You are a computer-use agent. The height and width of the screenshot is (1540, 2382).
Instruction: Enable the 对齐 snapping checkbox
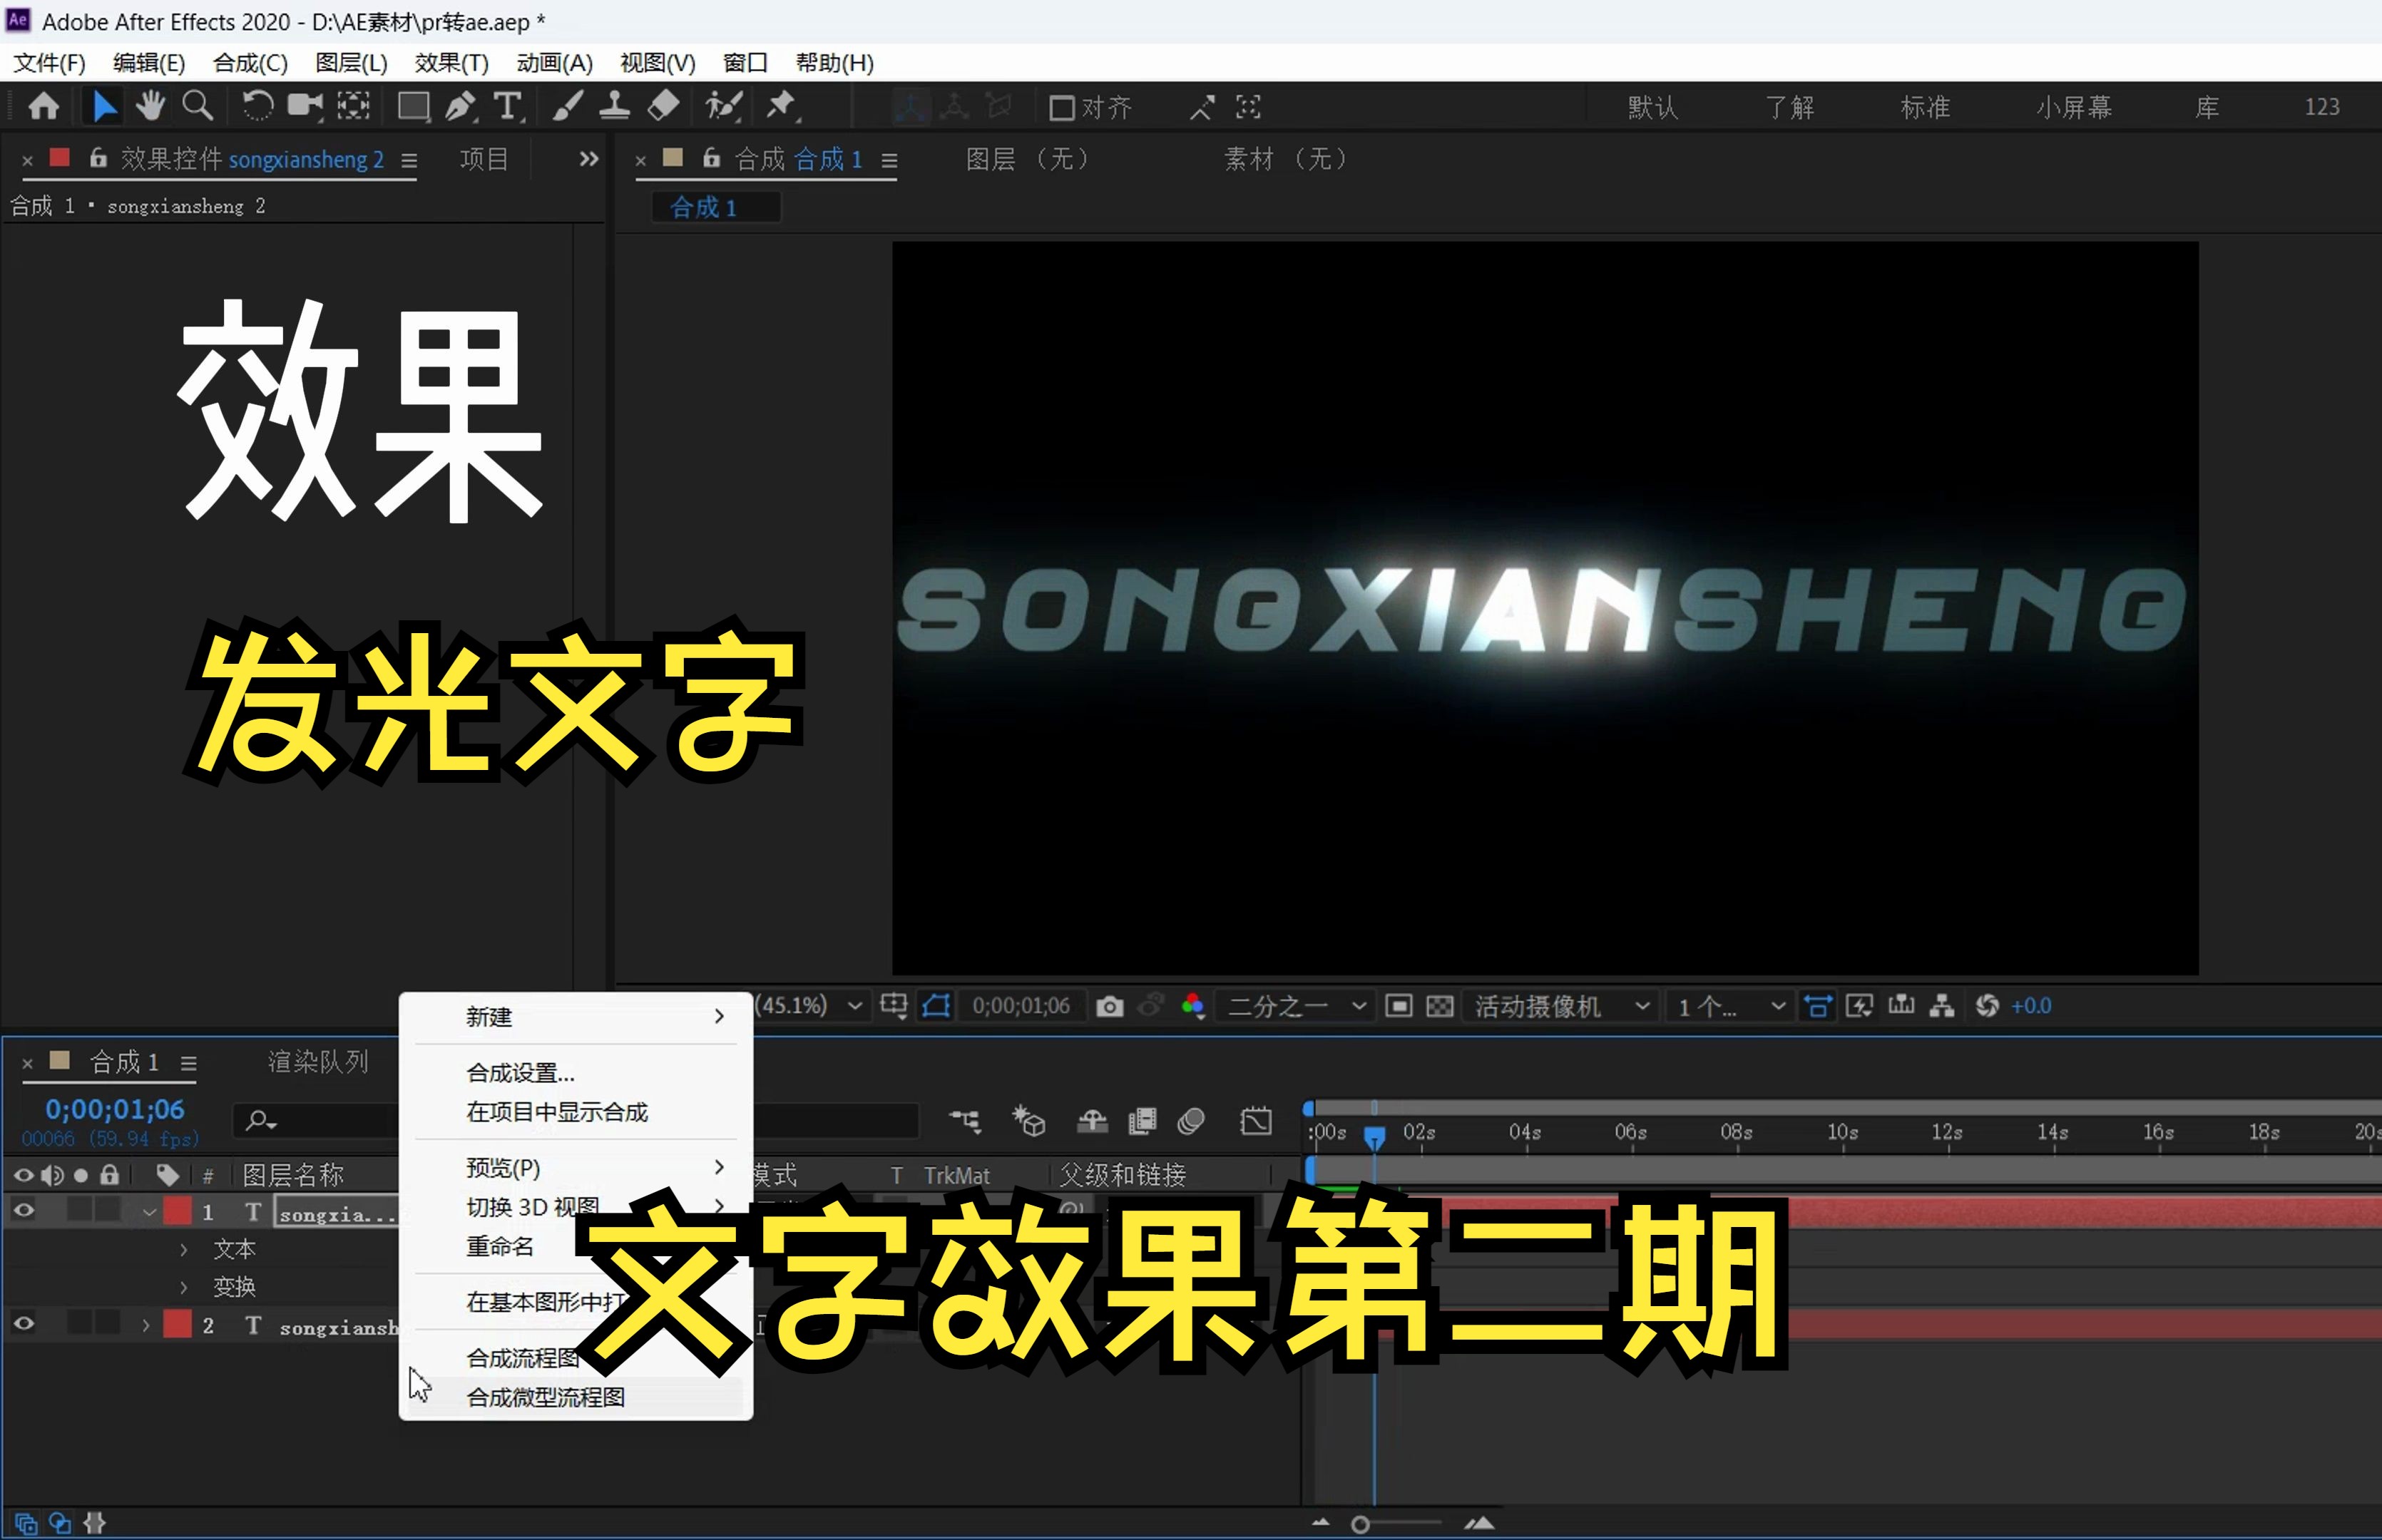click(1061, 108)
